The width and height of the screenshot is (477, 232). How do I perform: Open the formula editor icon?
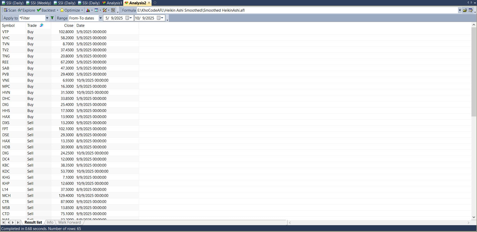470,10
